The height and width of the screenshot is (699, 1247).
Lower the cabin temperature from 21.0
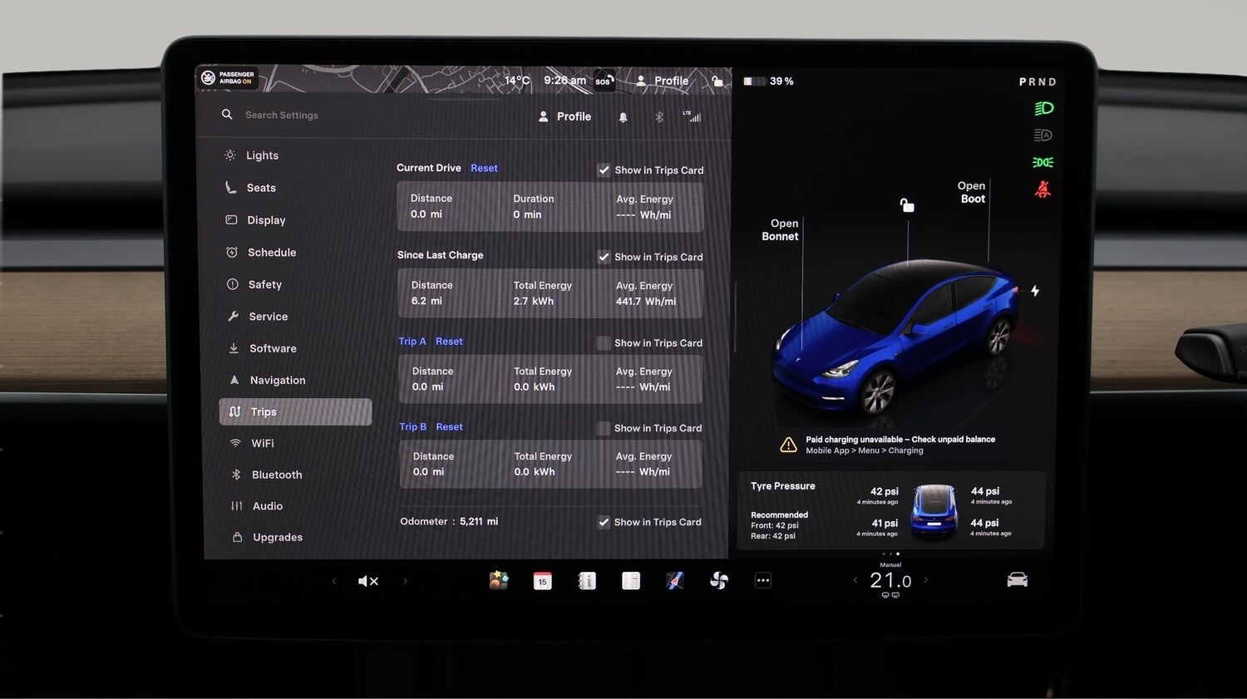[855, 580]
